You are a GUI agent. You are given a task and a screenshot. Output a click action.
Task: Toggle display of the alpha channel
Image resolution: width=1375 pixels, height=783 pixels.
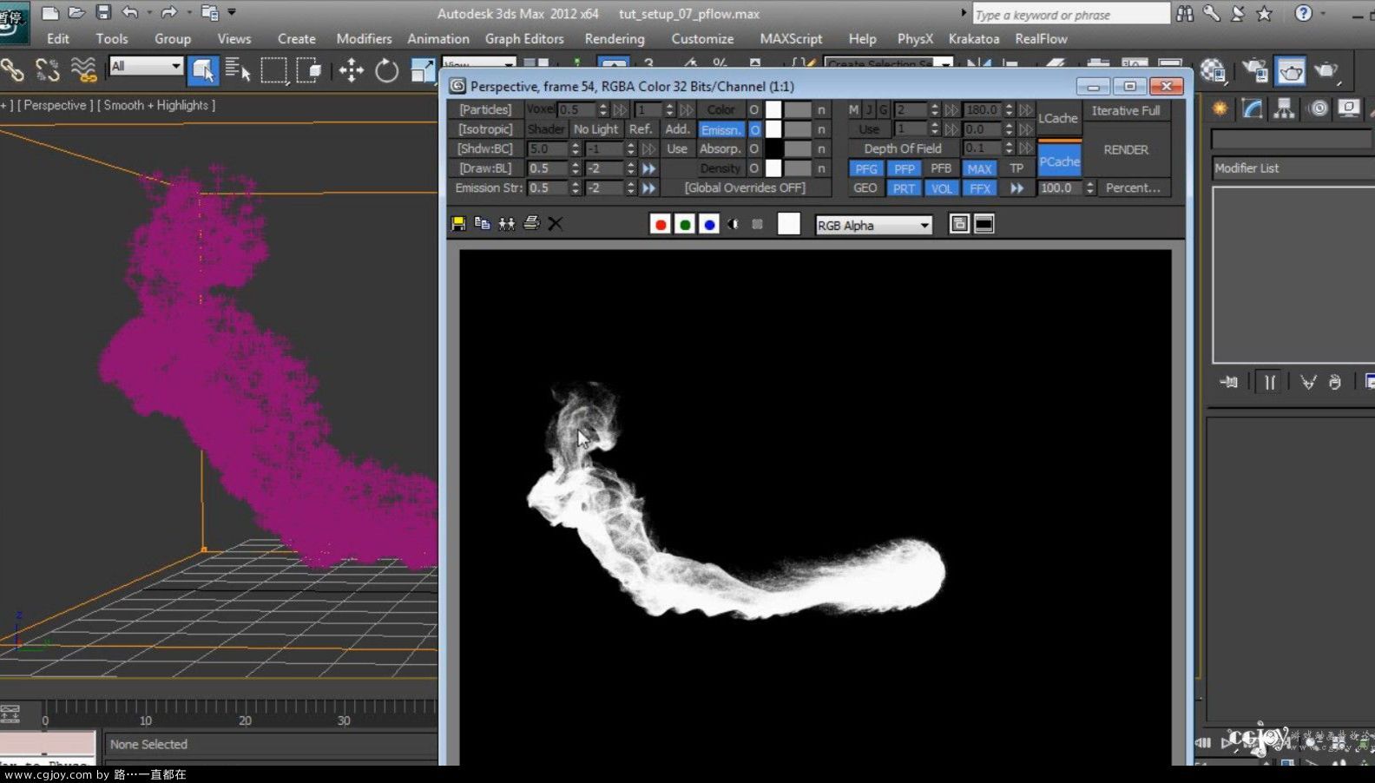[734, 225]
